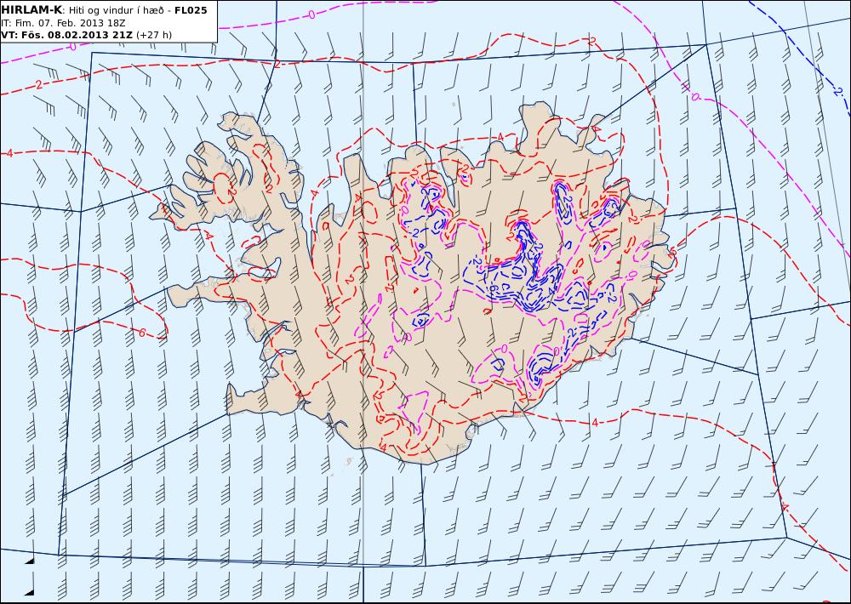Click the '(+27 h)' forecast offset text
This screenshot has width=851, height=604.
(153, 35)
